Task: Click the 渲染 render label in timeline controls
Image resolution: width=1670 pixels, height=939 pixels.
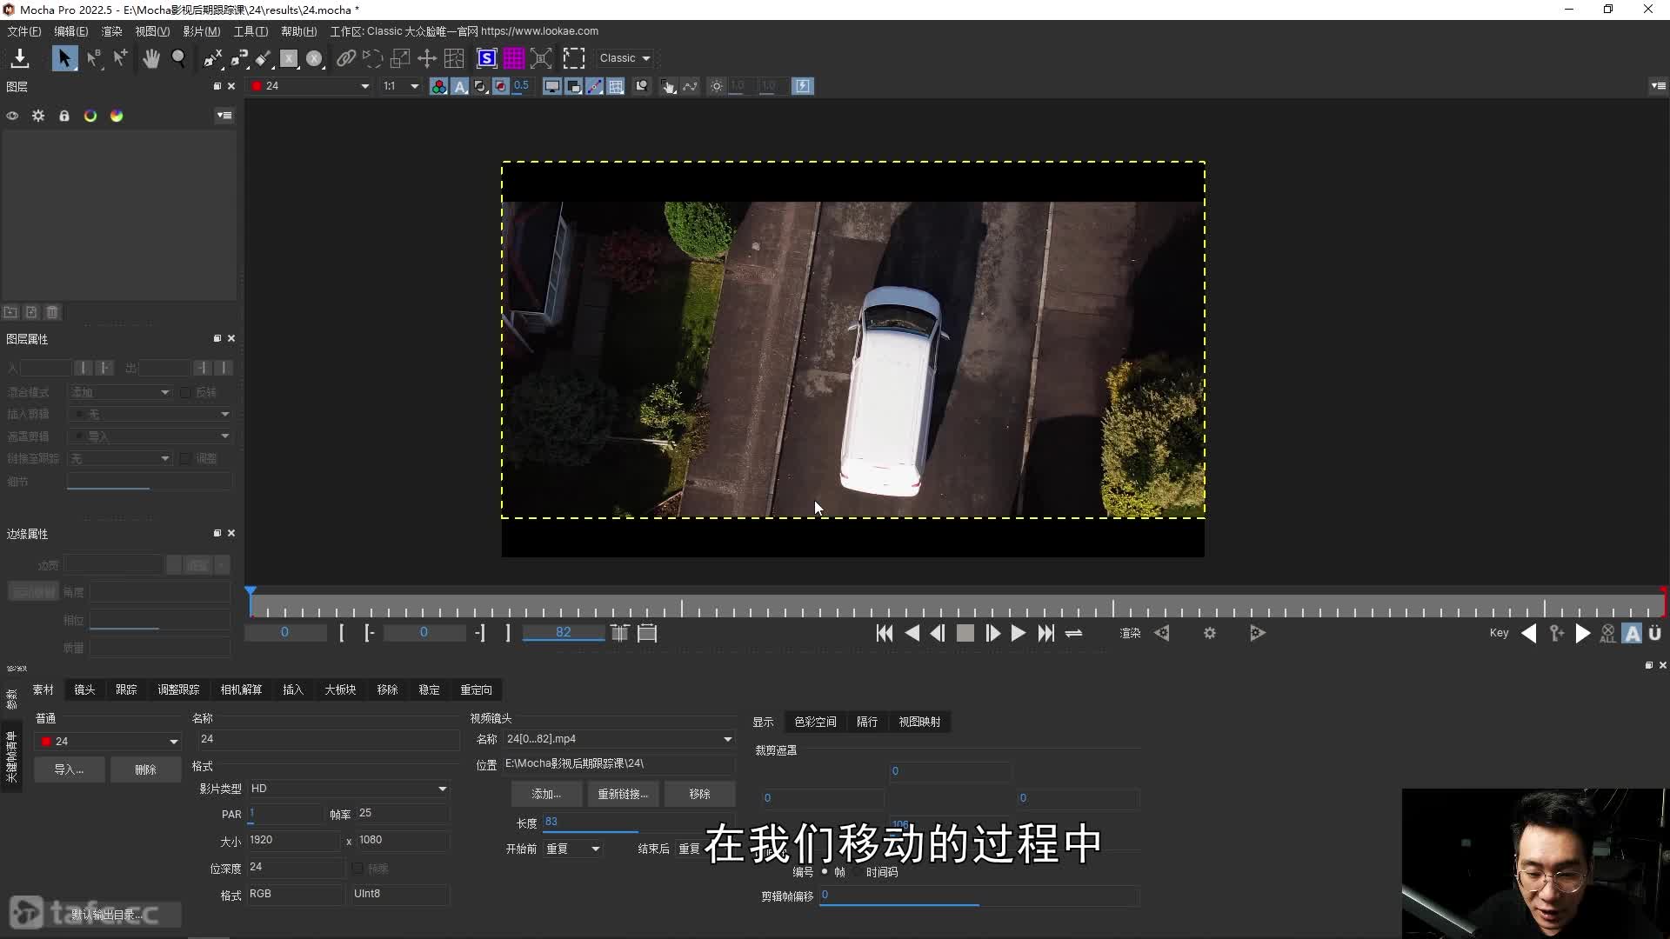Action: coord(1130,634)
